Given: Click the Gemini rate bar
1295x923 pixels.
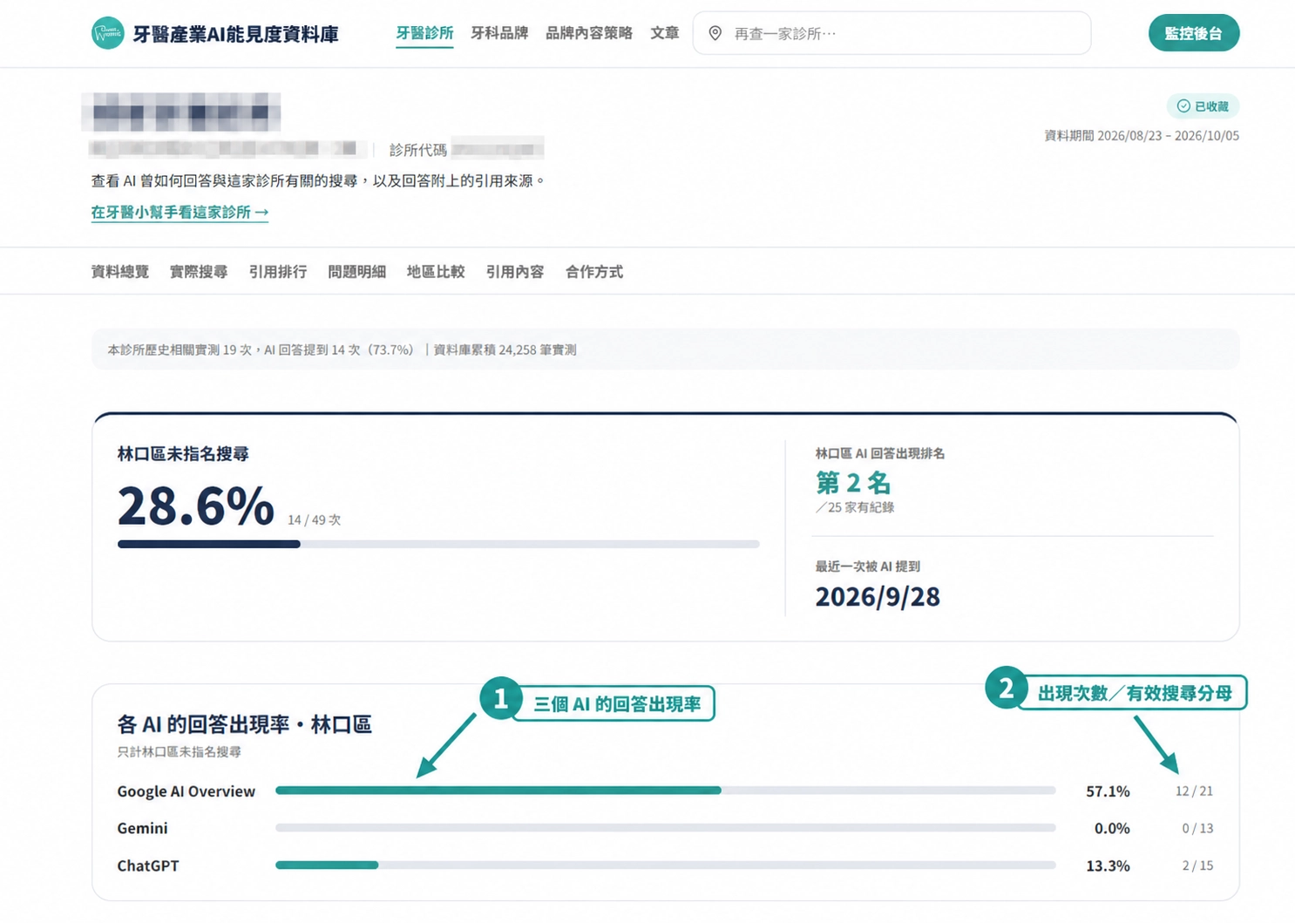Looking at the screenshot, I should (x=666, y=828).
